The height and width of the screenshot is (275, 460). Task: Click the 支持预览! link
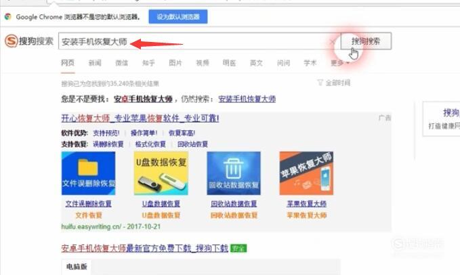pyautogui.click(x=106, y=133)
